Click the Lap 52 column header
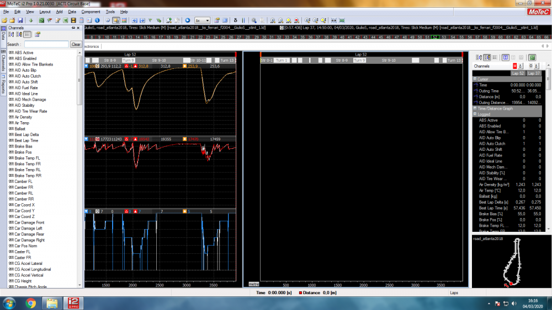This screenshot has height=310, width=552. (x=518, y=73)
